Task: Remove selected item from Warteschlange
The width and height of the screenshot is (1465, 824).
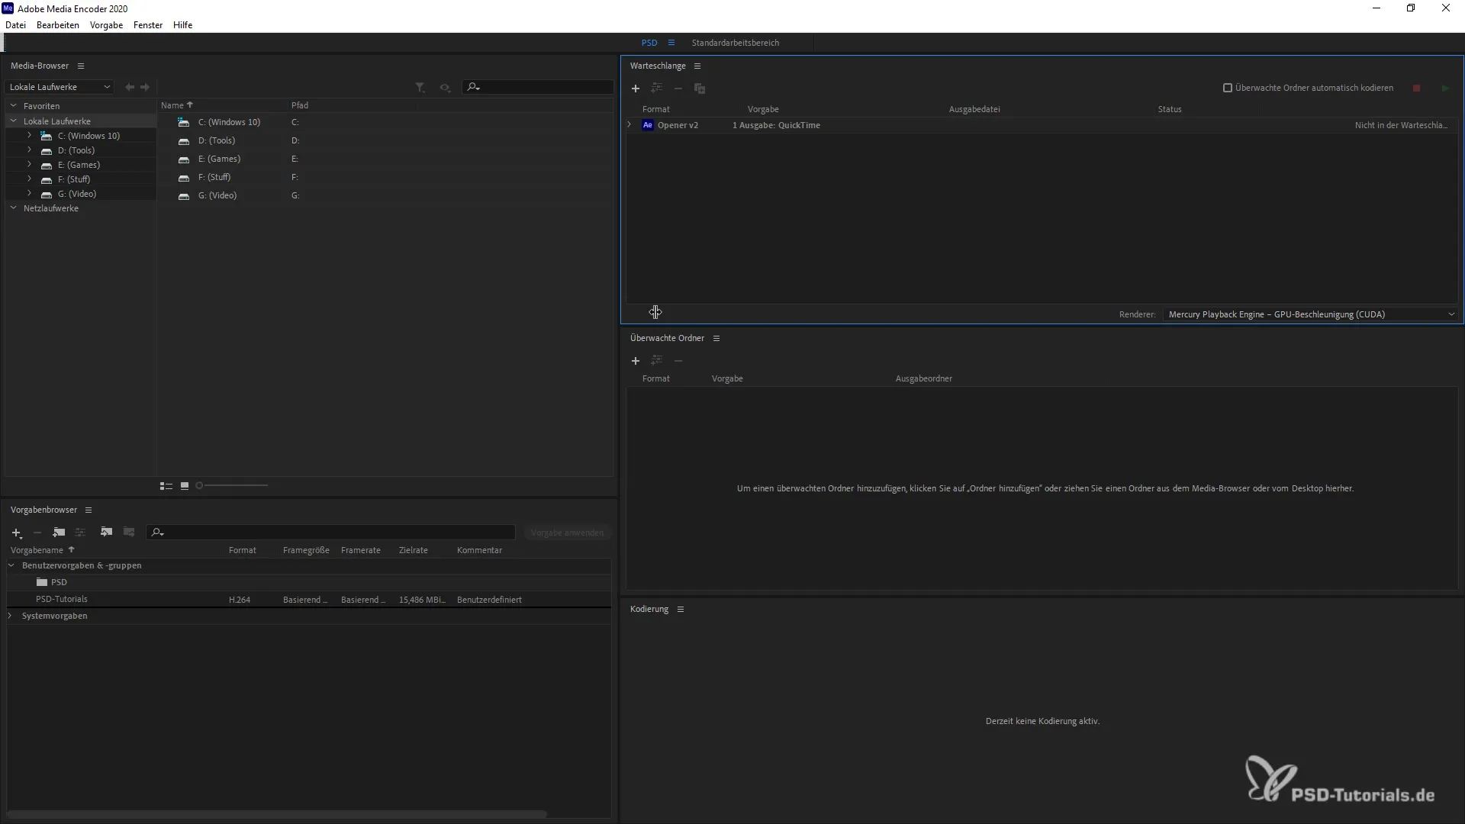Action: (678, 89)
